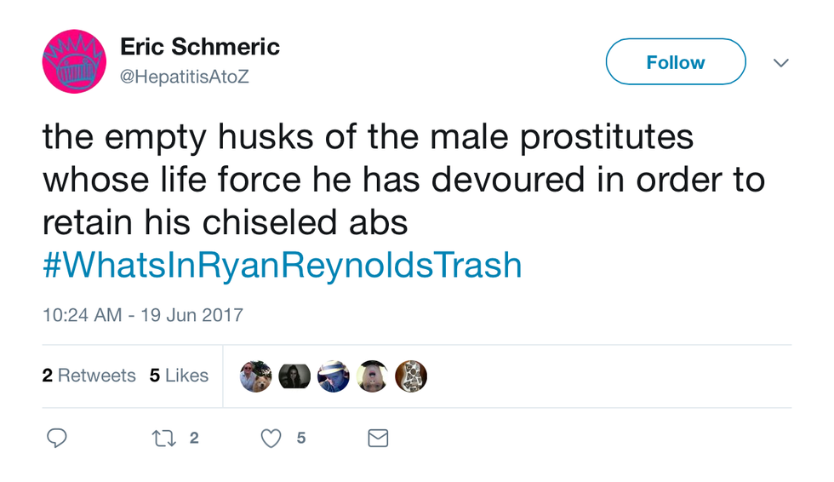This screenshot has height=482, width=834.
Task: Expand the tweet options chevron
Action: [780, 62]
